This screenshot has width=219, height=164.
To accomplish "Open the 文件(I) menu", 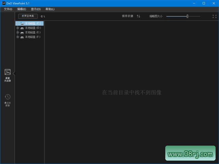I will pos(8,9).
